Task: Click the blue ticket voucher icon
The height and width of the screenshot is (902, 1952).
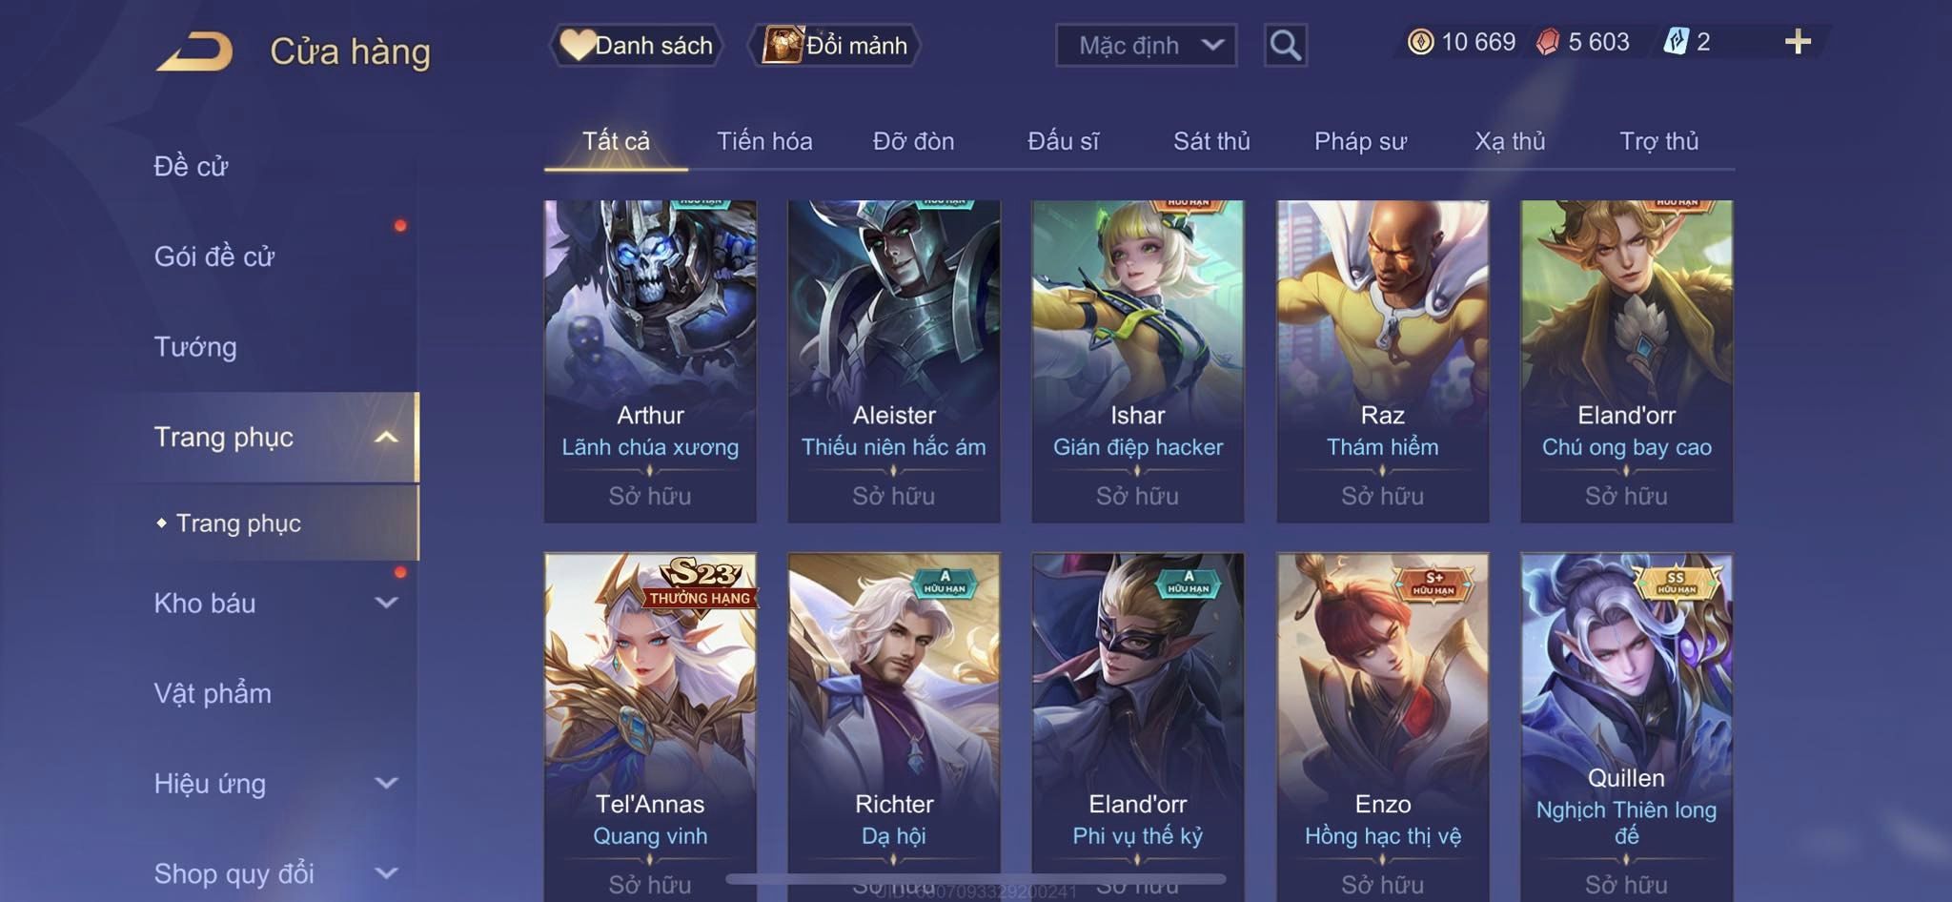Action: [1676, 42]
